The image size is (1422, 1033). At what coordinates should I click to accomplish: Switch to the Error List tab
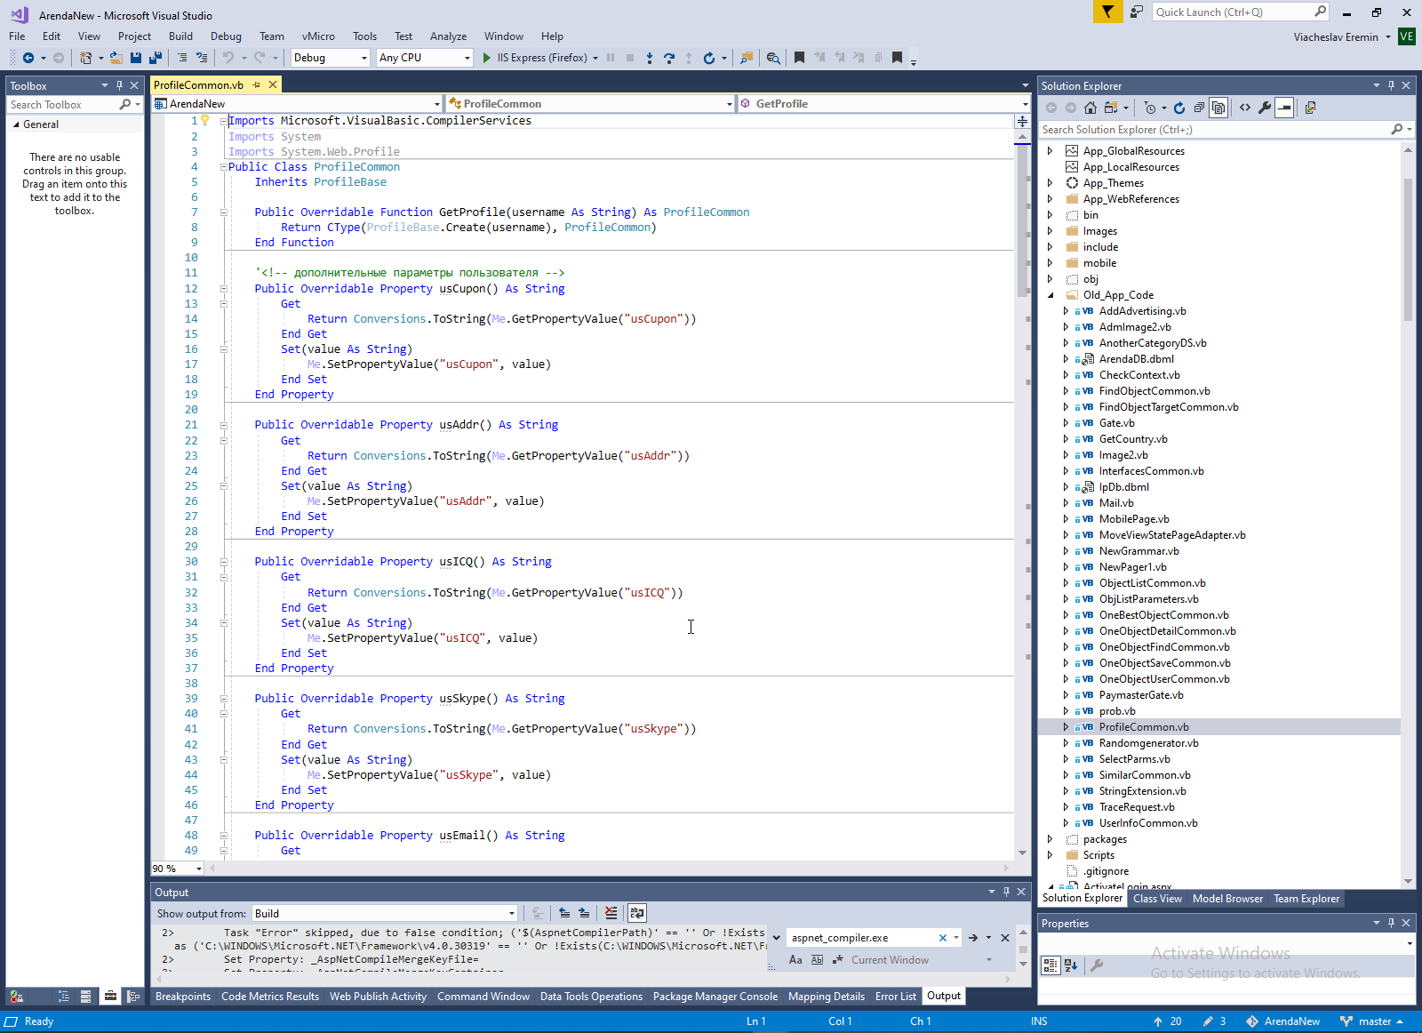coord(895,997)
